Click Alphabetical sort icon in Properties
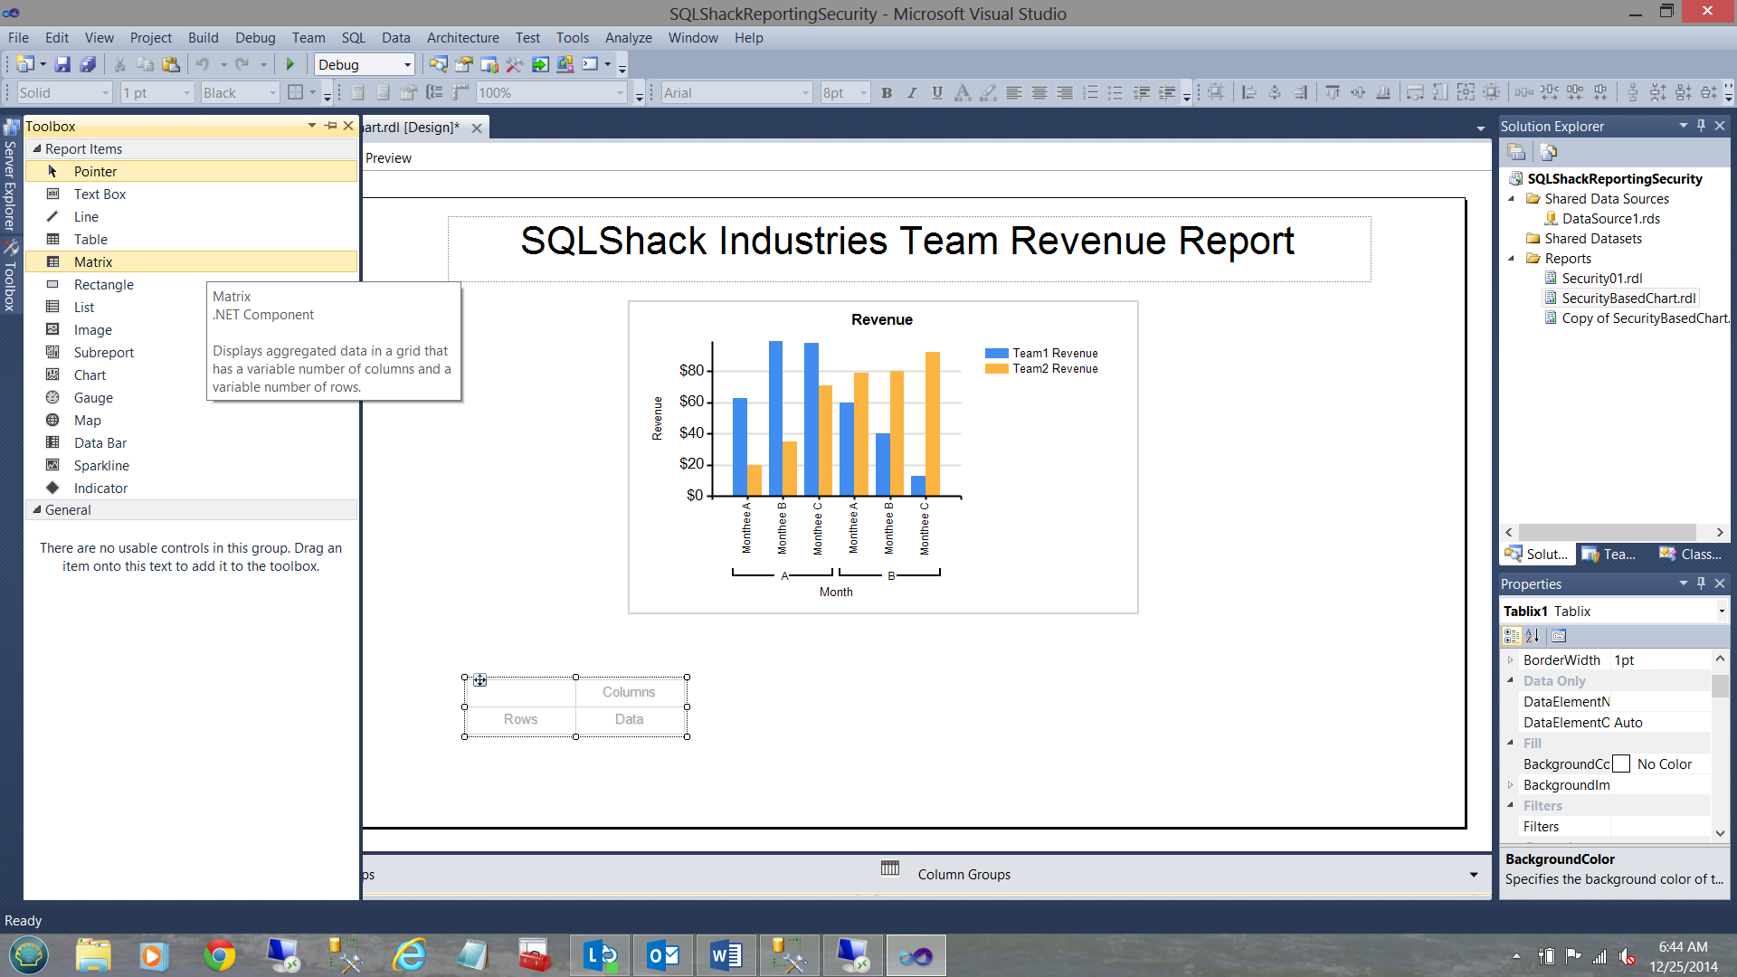 coord(1533,636)
